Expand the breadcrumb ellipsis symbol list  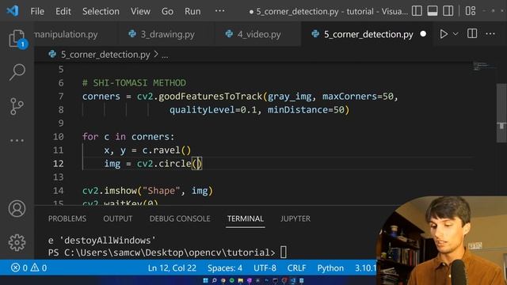click(165, 55)
